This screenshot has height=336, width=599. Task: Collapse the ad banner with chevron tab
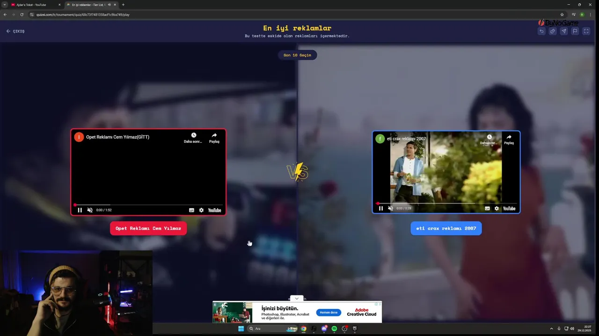click(297, 299)
